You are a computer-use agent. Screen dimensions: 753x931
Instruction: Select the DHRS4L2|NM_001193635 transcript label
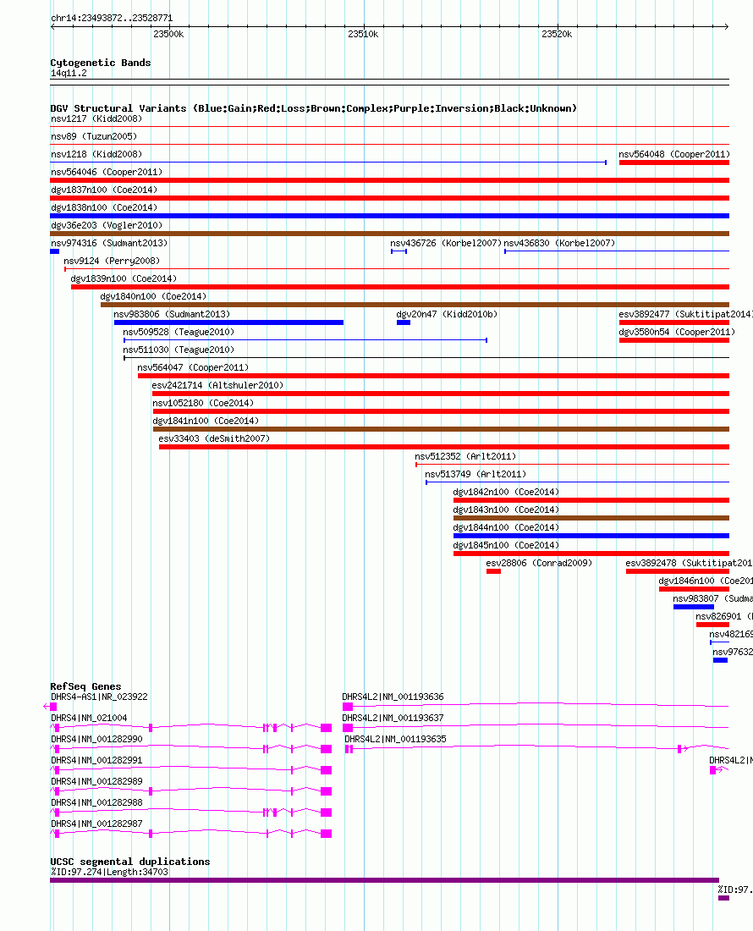(395, 741)
